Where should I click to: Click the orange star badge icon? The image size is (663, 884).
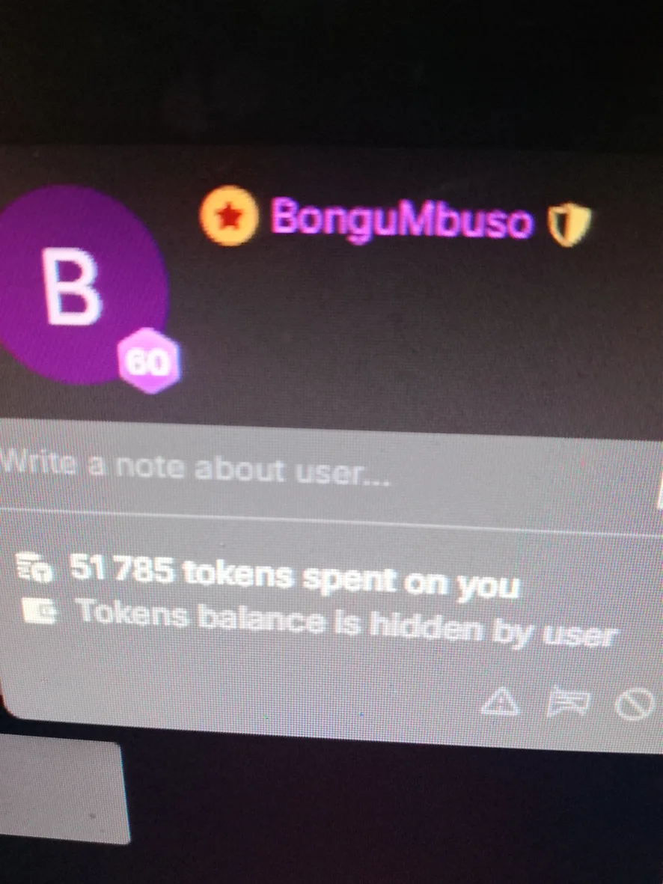229,216
